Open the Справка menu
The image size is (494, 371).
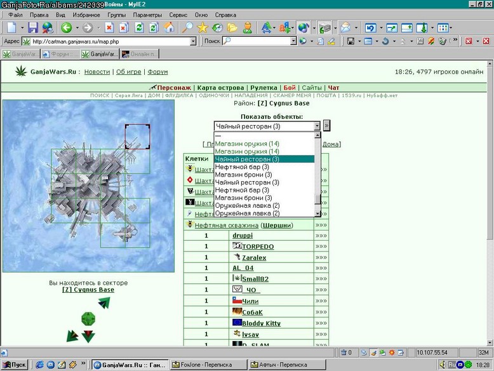point(225,15)
